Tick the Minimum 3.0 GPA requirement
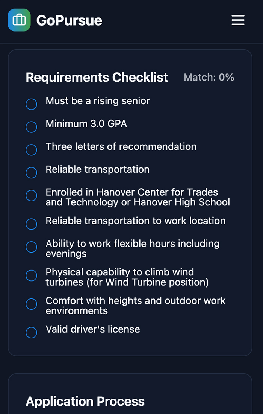 click(31, 127)
